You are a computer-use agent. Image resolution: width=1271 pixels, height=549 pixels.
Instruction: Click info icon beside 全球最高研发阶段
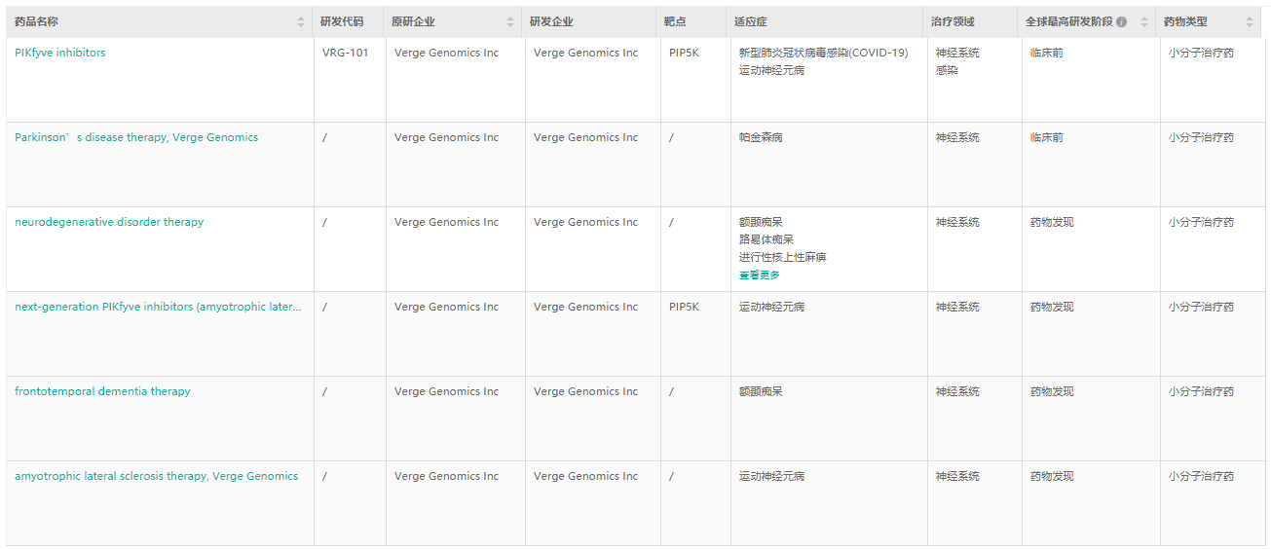click(x=1122, y=22)
